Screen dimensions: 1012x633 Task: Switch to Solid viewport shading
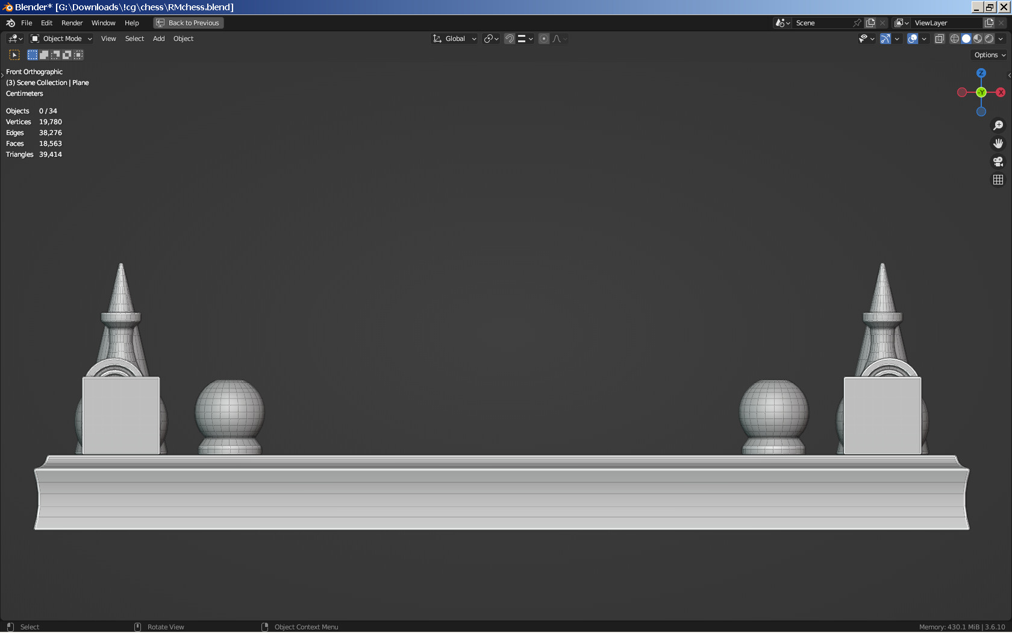tap(966, 39)
